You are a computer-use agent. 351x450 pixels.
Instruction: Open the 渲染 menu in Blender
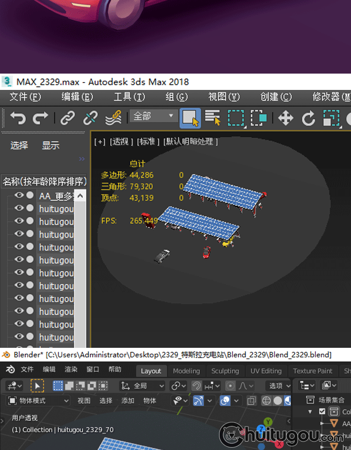point(71,369)
